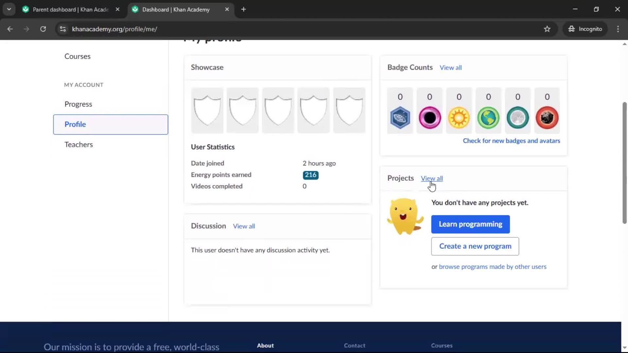Click Create a new program button
Viewport: 628px width, 353px height.
click(475, 246)
